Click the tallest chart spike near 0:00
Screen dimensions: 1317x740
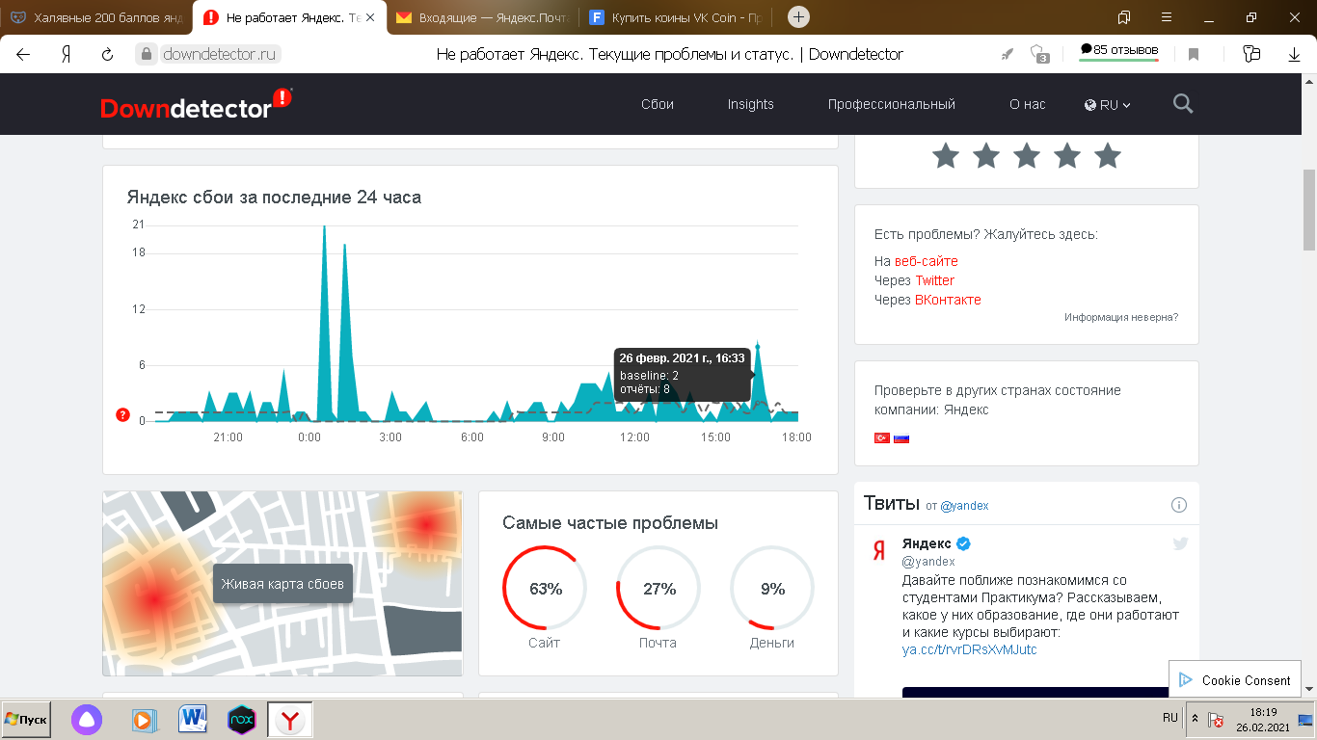point(324,323)
